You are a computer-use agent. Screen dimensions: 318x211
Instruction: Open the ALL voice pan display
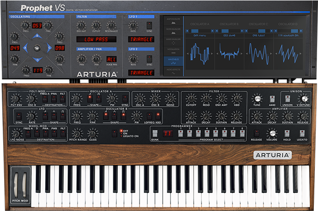coord(111,60)
